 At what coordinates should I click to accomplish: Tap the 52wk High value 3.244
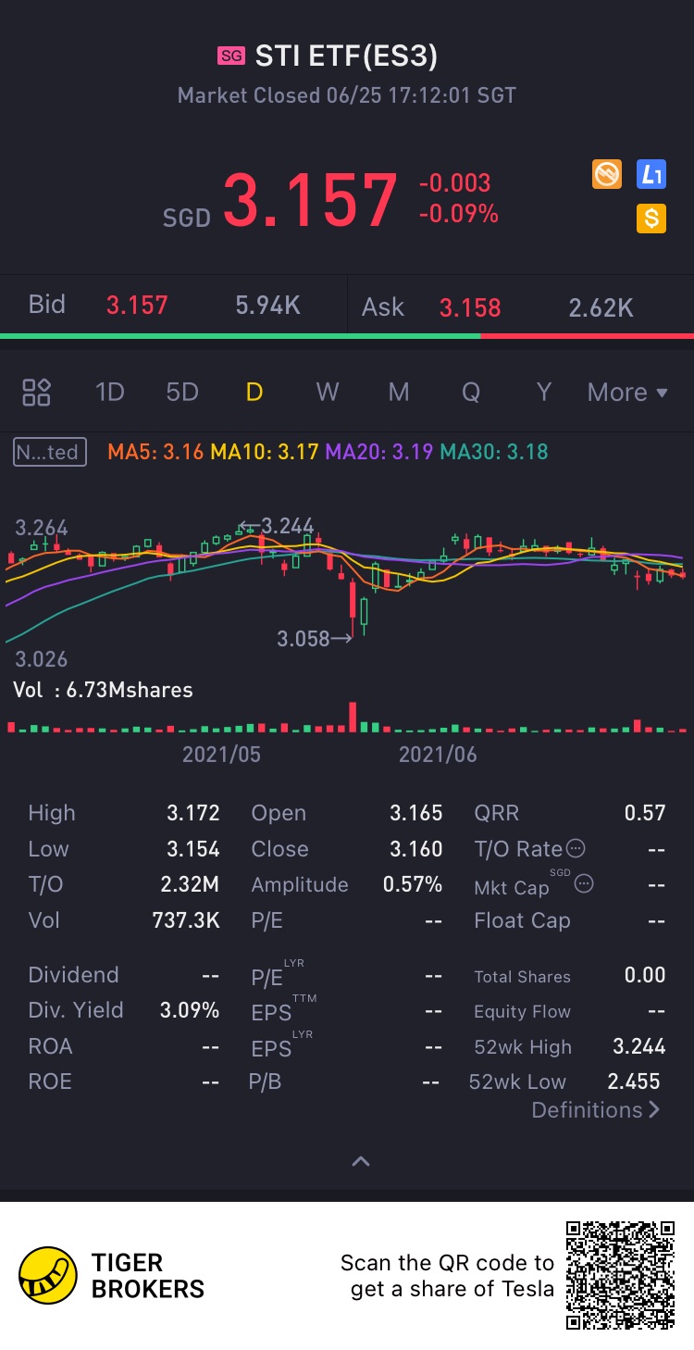639,1046
